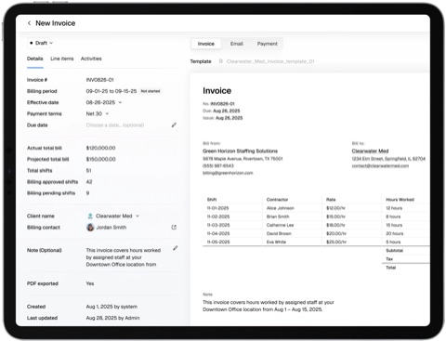The height and width of the screenshot is (341, 446).
Task: Open the Draft status dropdown
Action: click(x=41, y=43)
